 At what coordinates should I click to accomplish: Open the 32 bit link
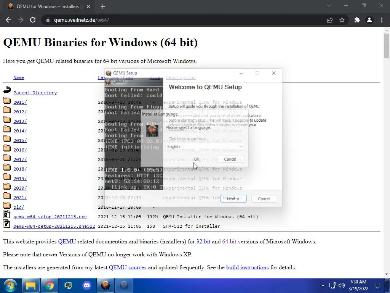(203, 241)
